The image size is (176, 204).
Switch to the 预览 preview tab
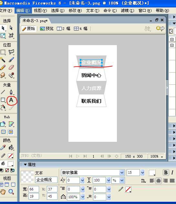click(x=47, y=28)
